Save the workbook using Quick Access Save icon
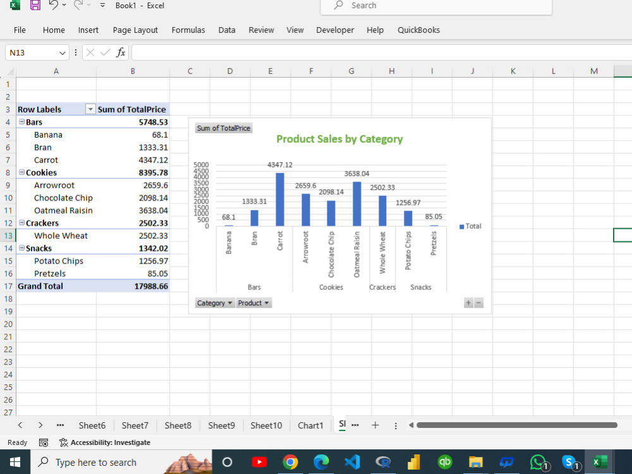The height and width of the screenshot is (474, 632). 35,6
